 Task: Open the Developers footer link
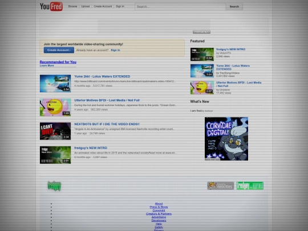click(x=159, y=220)
